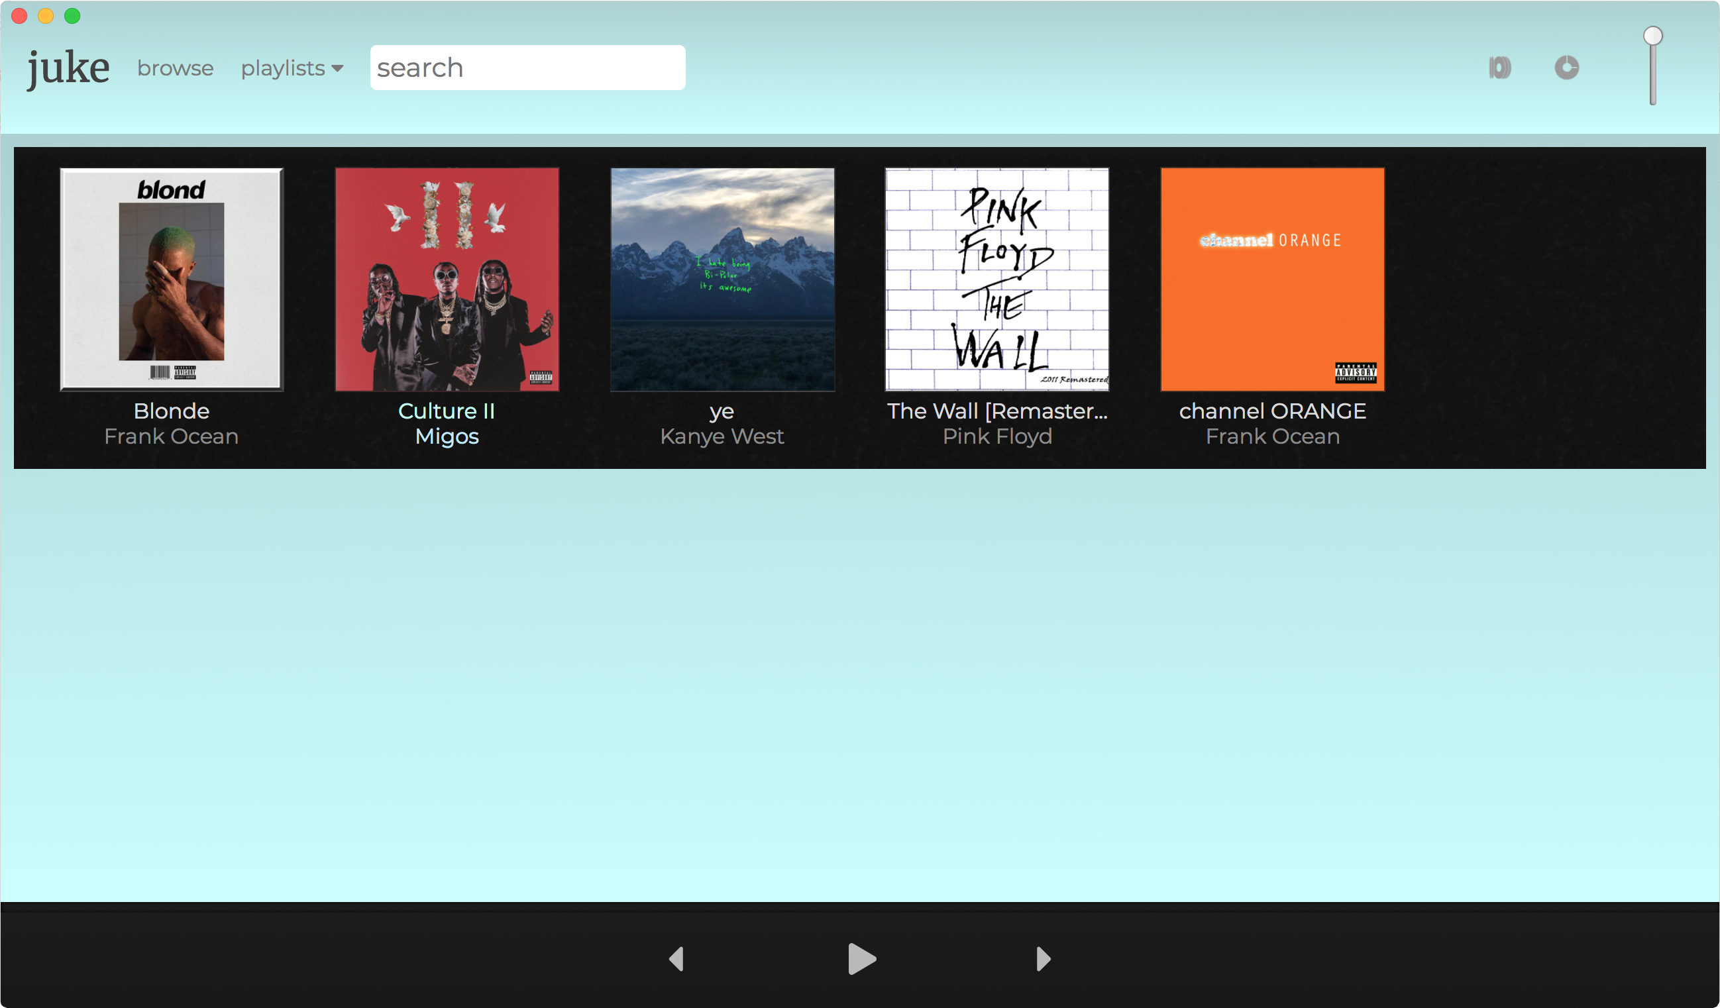Screen dimensions: 1720x1008
Task: Open the Blonde album cover
Action: tap(172, 279)
